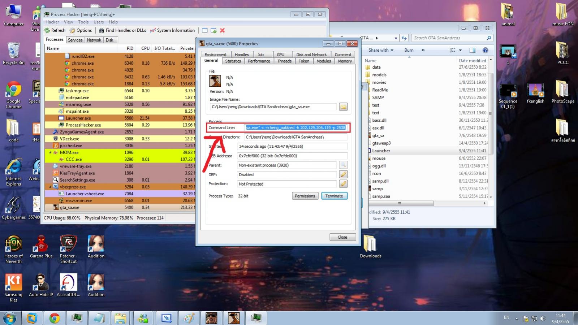The image size is (578, 325).
Task: Sort Explorer files by Date modified header
Action: tap(472, 61)
